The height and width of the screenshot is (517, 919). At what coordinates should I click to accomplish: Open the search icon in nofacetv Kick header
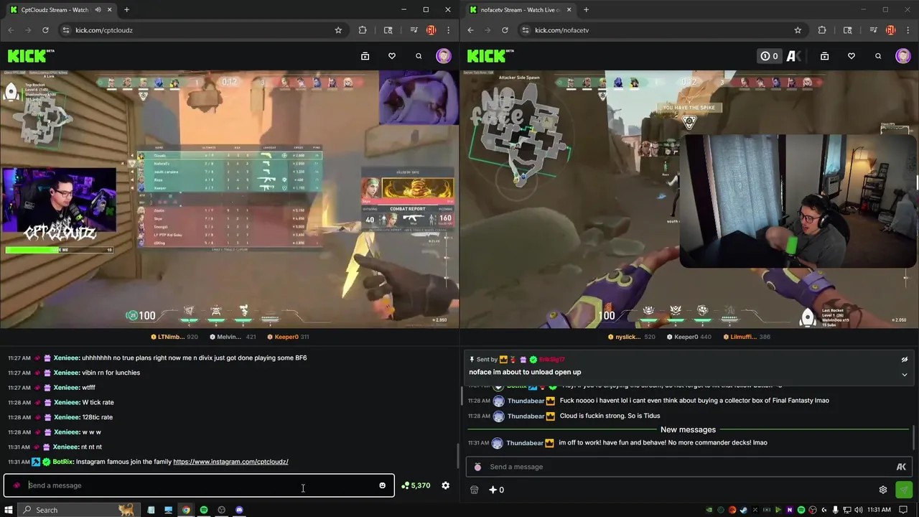(878, 56)
